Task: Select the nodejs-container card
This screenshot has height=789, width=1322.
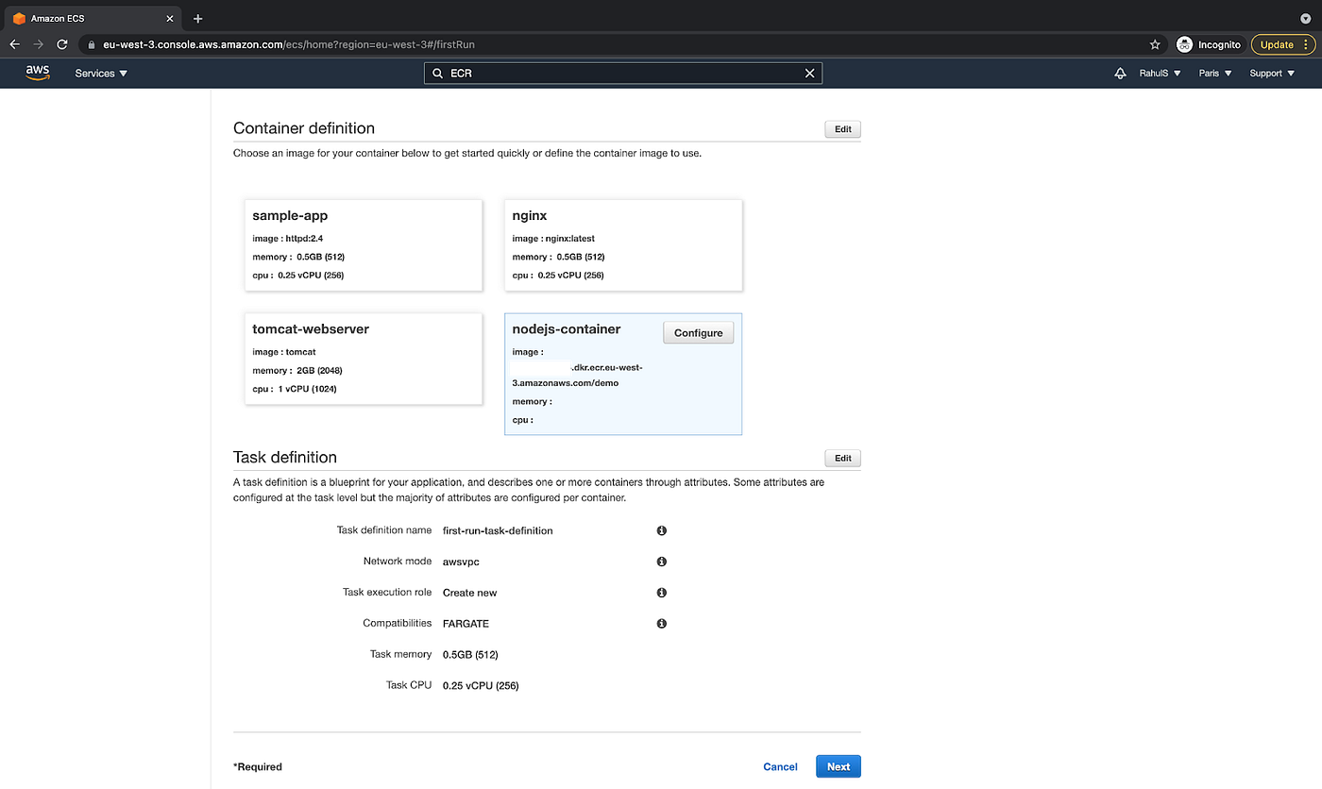Action: coord(623,374)
